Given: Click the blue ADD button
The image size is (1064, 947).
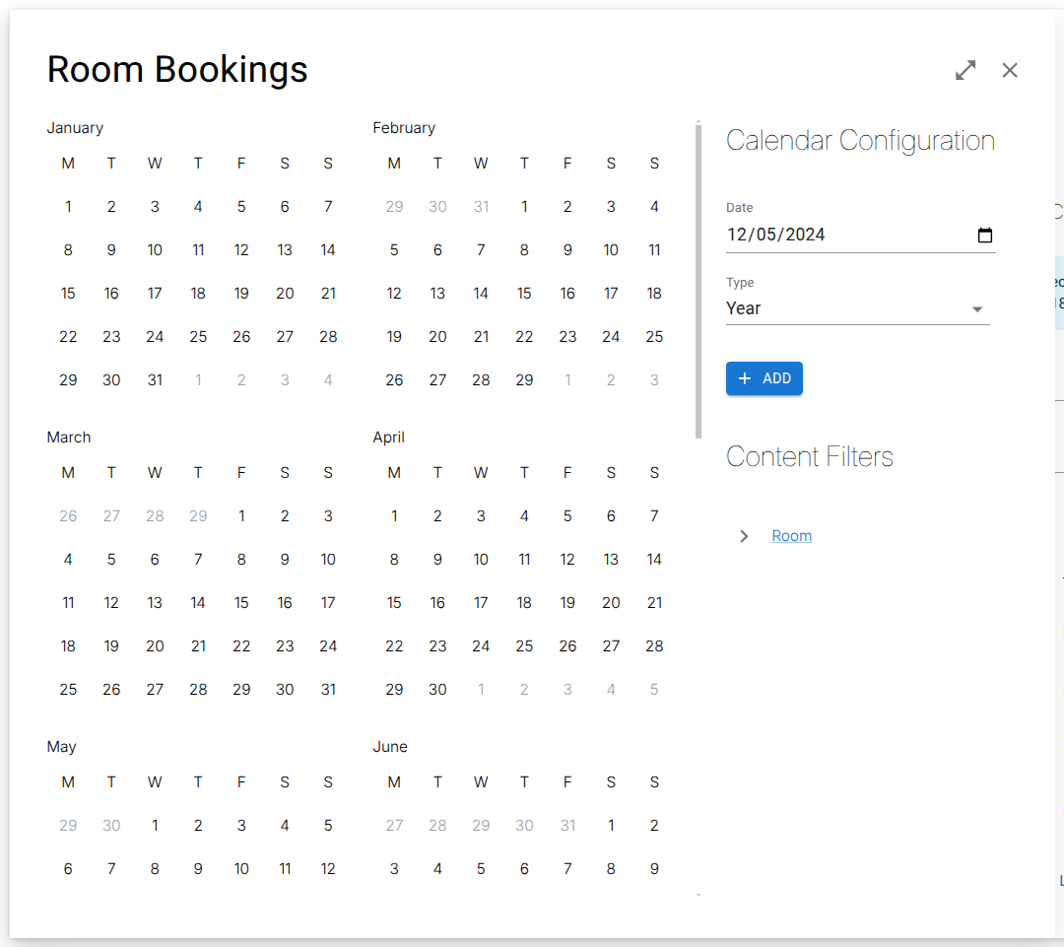Looking at the screenshot, I should (765, 378).
